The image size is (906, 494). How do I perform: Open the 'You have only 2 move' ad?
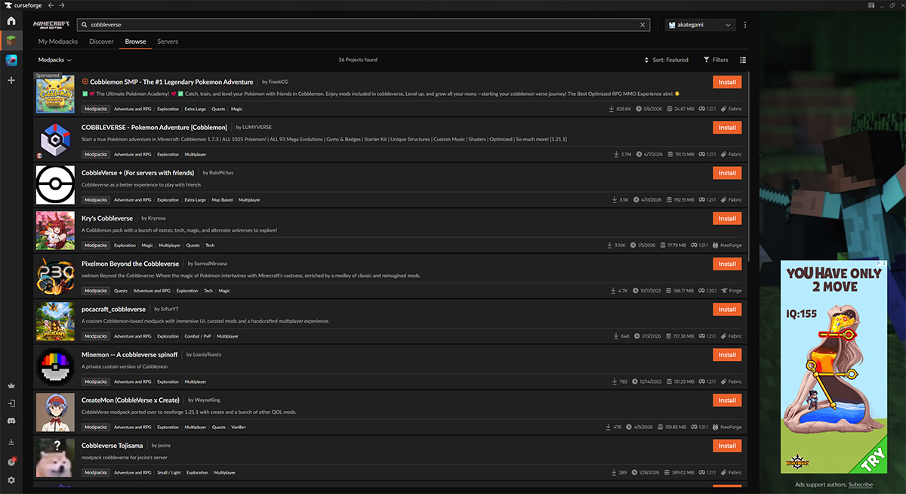pyautogui.click(x=834, y=367)
